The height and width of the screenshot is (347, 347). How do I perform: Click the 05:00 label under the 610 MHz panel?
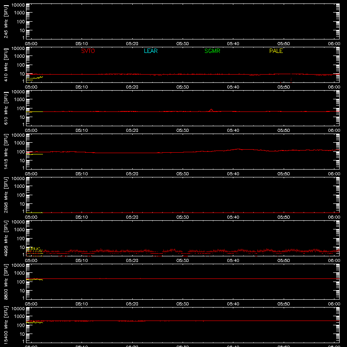click(31, 131)
